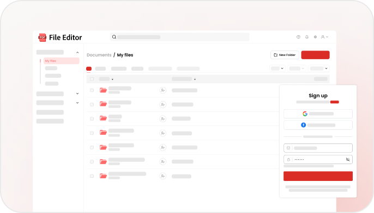This screenshot has width=374, height=213.
Task: Create a folder with New Folder
Action: [285, 55]
